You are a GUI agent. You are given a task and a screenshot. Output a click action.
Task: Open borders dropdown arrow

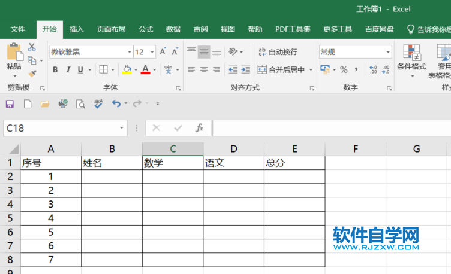point(113,70)
